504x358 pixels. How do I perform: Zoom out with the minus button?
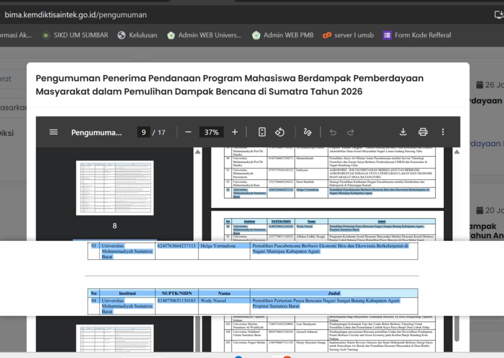[188, 132]
